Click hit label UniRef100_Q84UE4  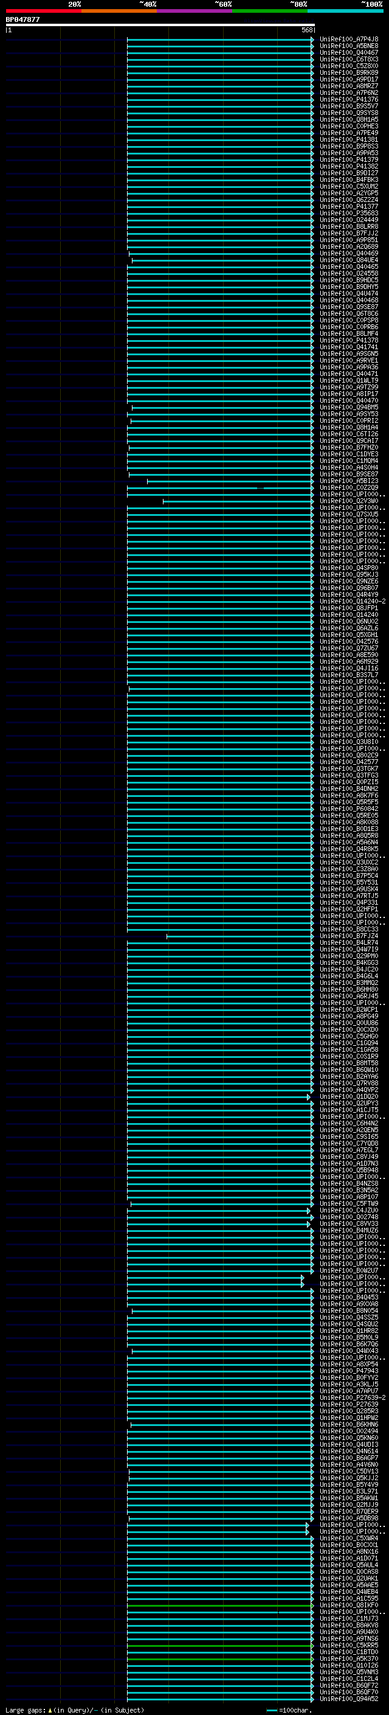pos(348,260)
